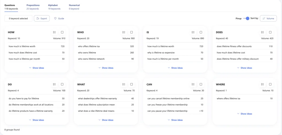Expand Show ideas in IS card

tap(175, 68)
